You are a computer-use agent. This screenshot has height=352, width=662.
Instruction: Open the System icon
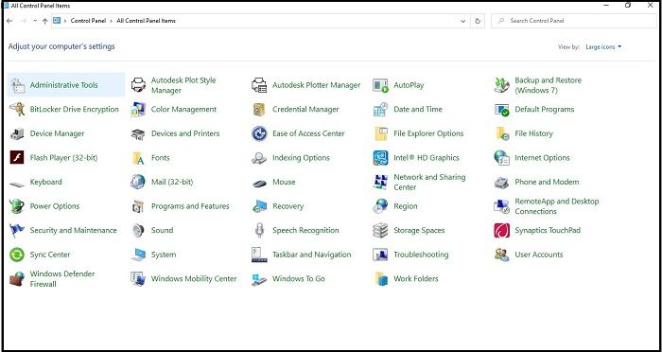coord(138,255)
